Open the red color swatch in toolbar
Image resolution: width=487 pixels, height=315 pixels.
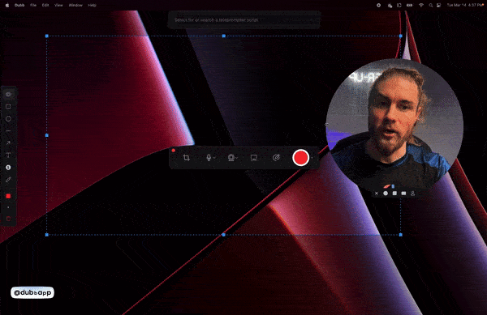[8, 196]
